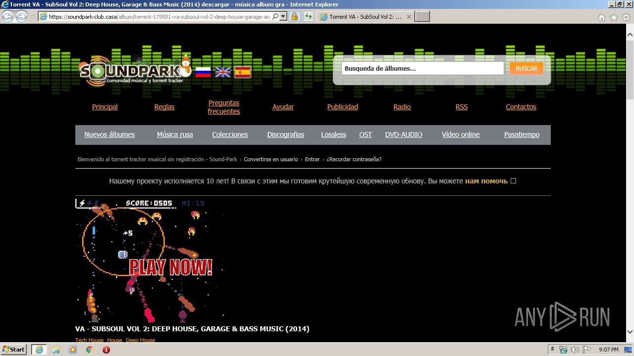634x356 pixels.
Task: Open Favorites star icon
Action: tap(614, 17)
